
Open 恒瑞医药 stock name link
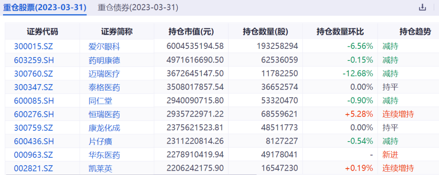[104, 114]
